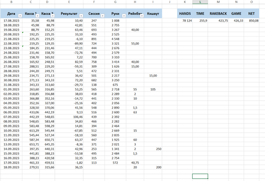Click the HANDS header cell
Viewport: 265px width, 181px height.
pyautogui.click(x=185, y=14)
